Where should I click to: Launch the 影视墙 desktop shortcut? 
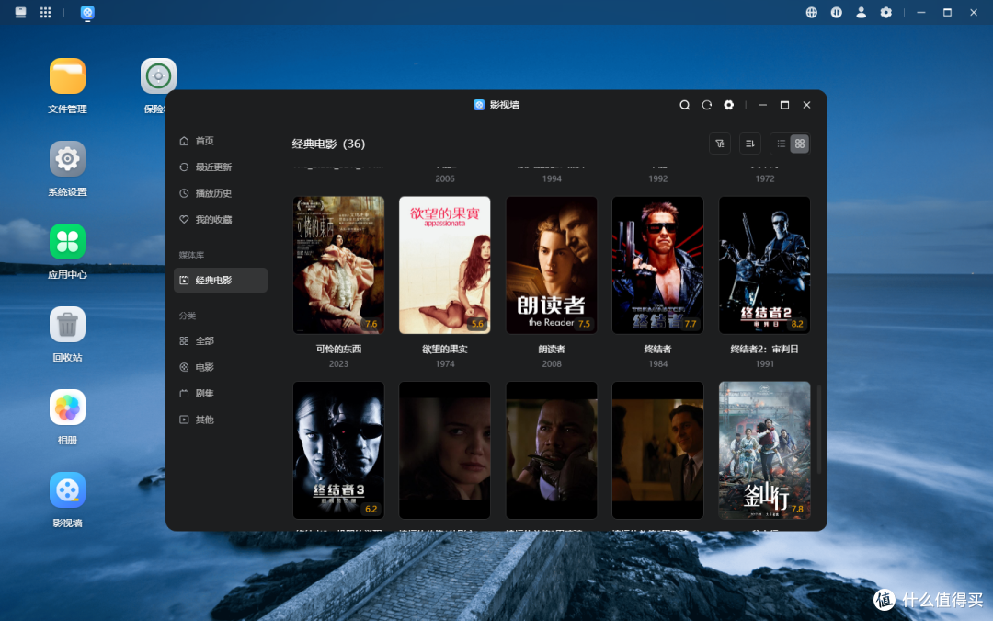point(68,500)
